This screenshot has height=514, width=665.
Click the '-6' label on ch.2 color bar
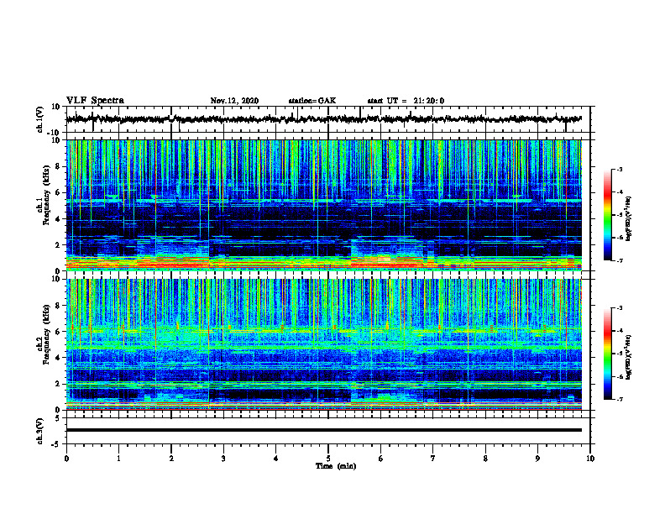pos(619,376)
